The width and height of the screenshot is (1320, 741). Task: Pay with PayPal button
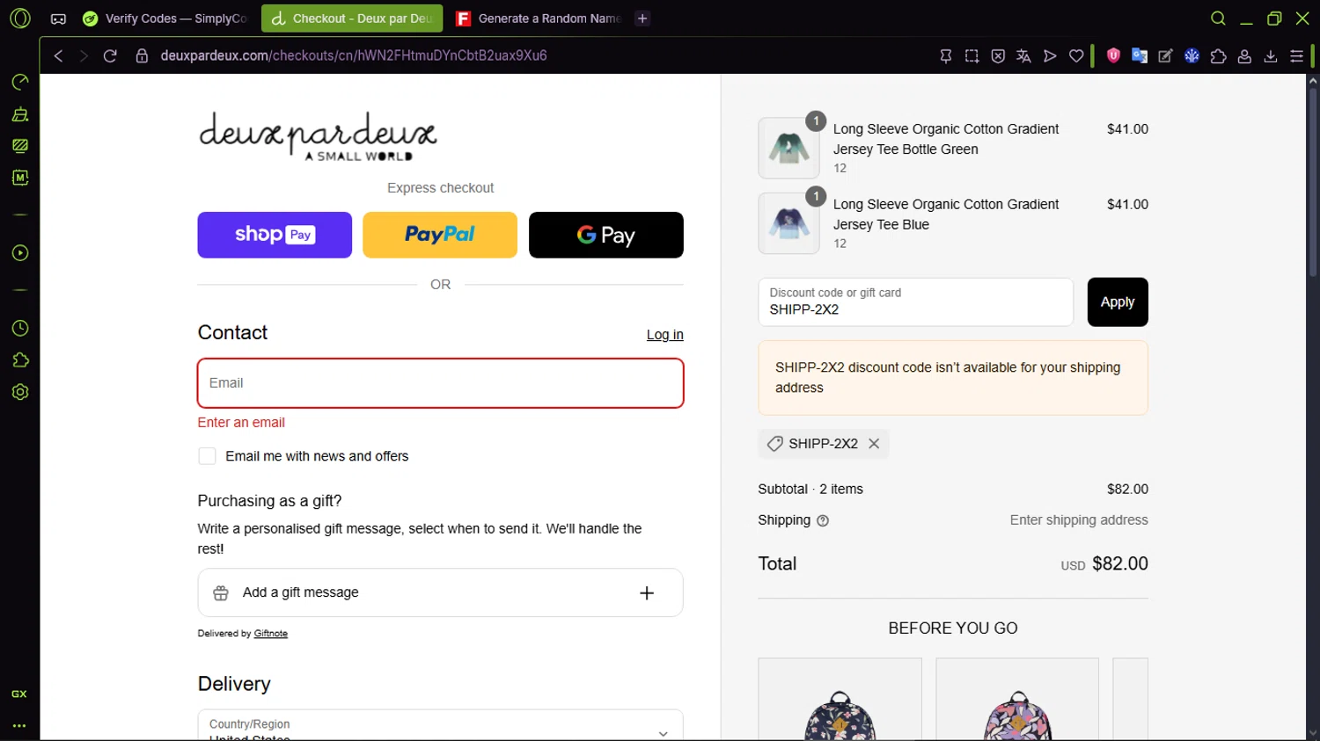tap(440, 235)
